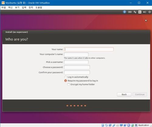Focus the 'Choose a password' field
Viewport: 152px width, 127px height.
[x=77, y=67]
